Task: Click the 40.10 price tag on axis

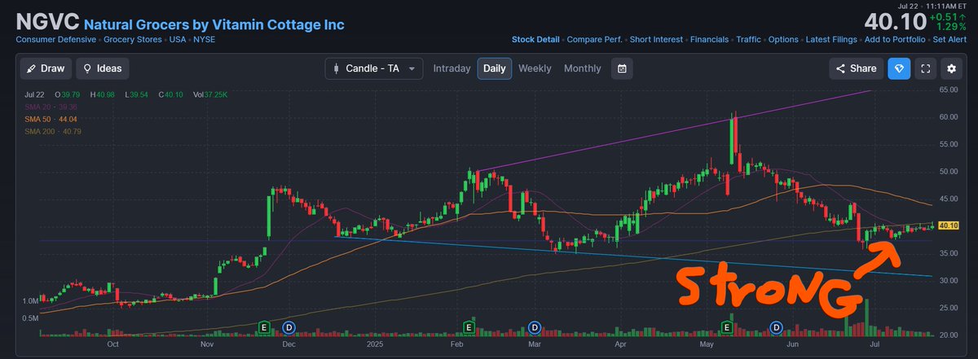Action: click(948, 225)
